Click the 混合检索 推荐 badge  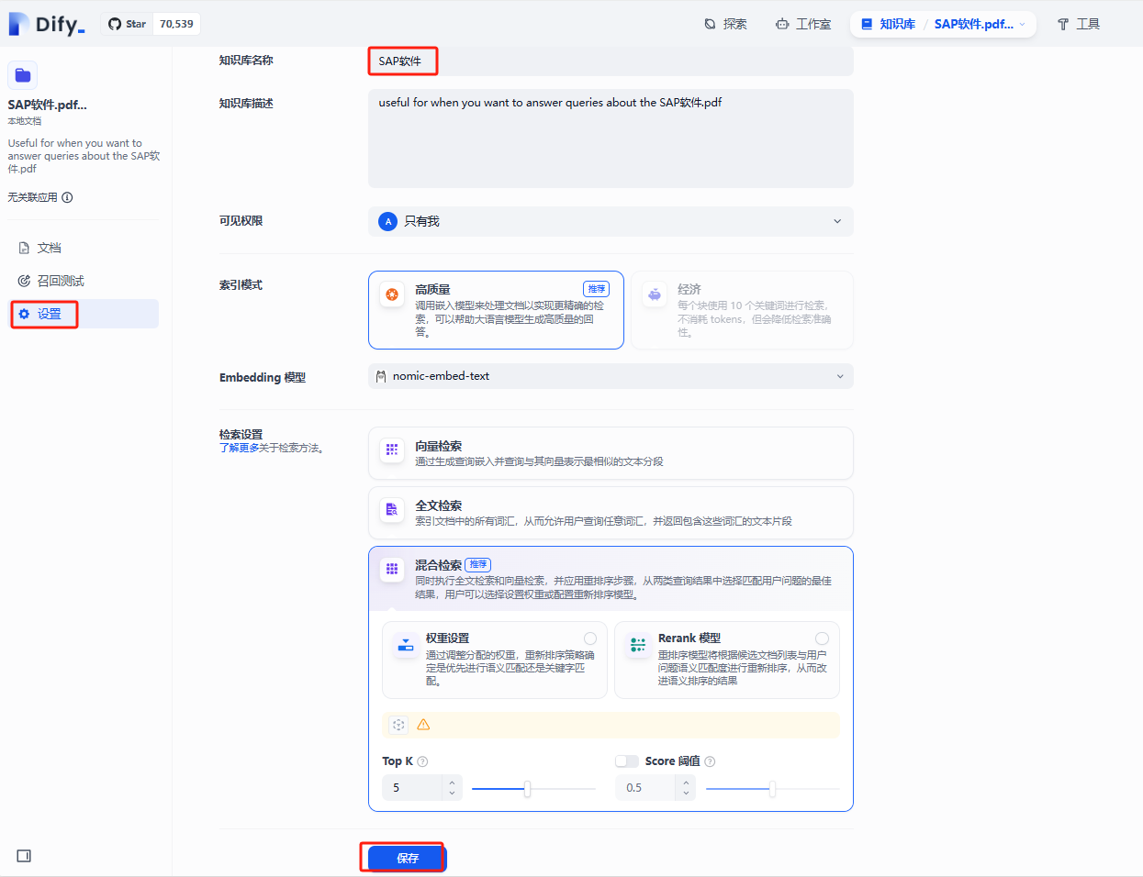pyautogui.click(x=478, y=564)
